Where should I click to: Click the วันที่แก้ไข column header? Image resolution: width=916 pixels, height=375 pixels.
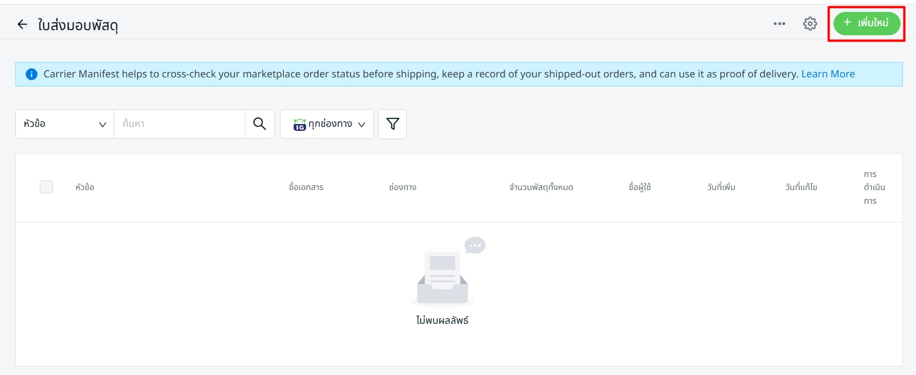pyautogui.click(x=801, y=187)
